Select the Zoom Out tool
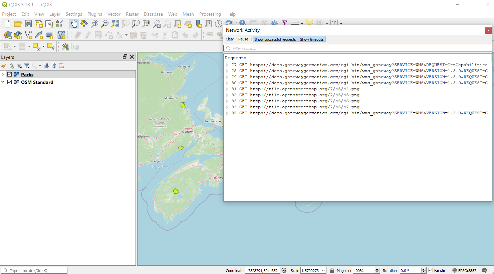 click(105, 24)
